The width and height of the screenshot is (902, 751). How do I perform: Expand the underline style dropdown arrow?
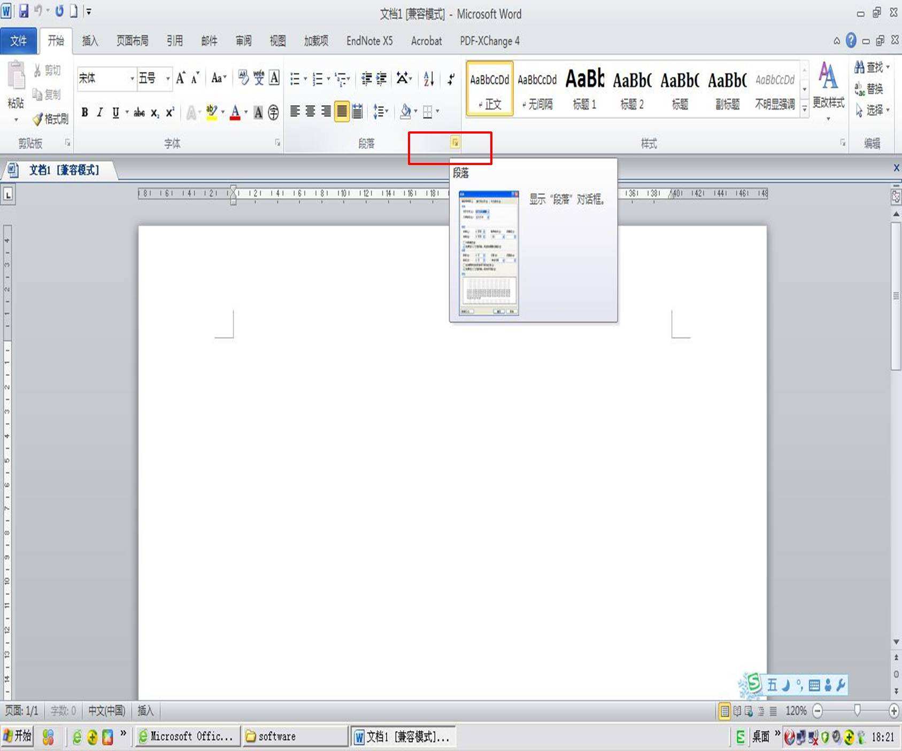[x=127, y=112]
